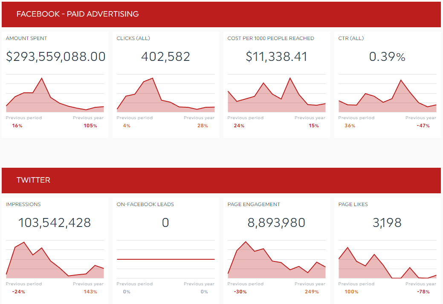Click the Clicks (All) trend chart
443x304 pixels.
[x=165, y=96]
